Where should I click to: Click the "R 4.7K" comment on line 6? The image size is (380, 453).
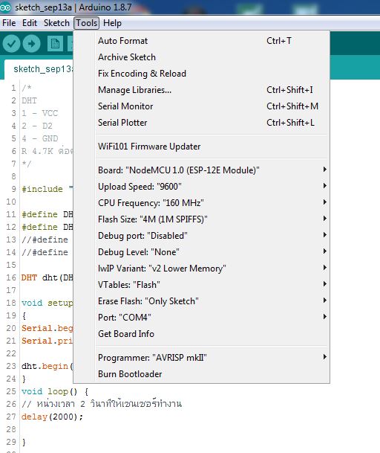47,151
